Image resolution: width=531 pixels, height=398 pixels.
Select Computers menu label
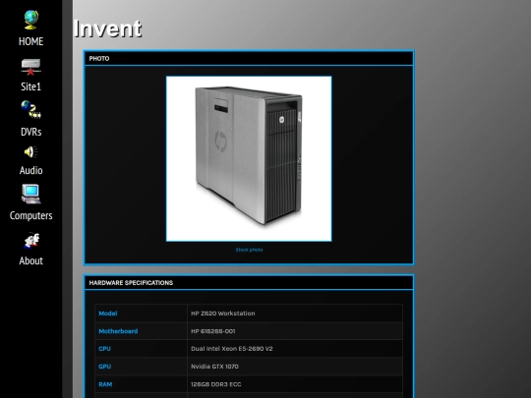[30, 215]
